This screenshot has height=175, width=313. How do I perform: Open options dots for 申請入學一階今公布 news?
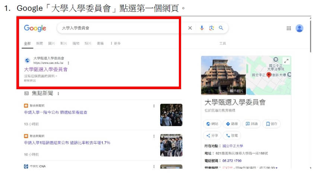(154, 106)
